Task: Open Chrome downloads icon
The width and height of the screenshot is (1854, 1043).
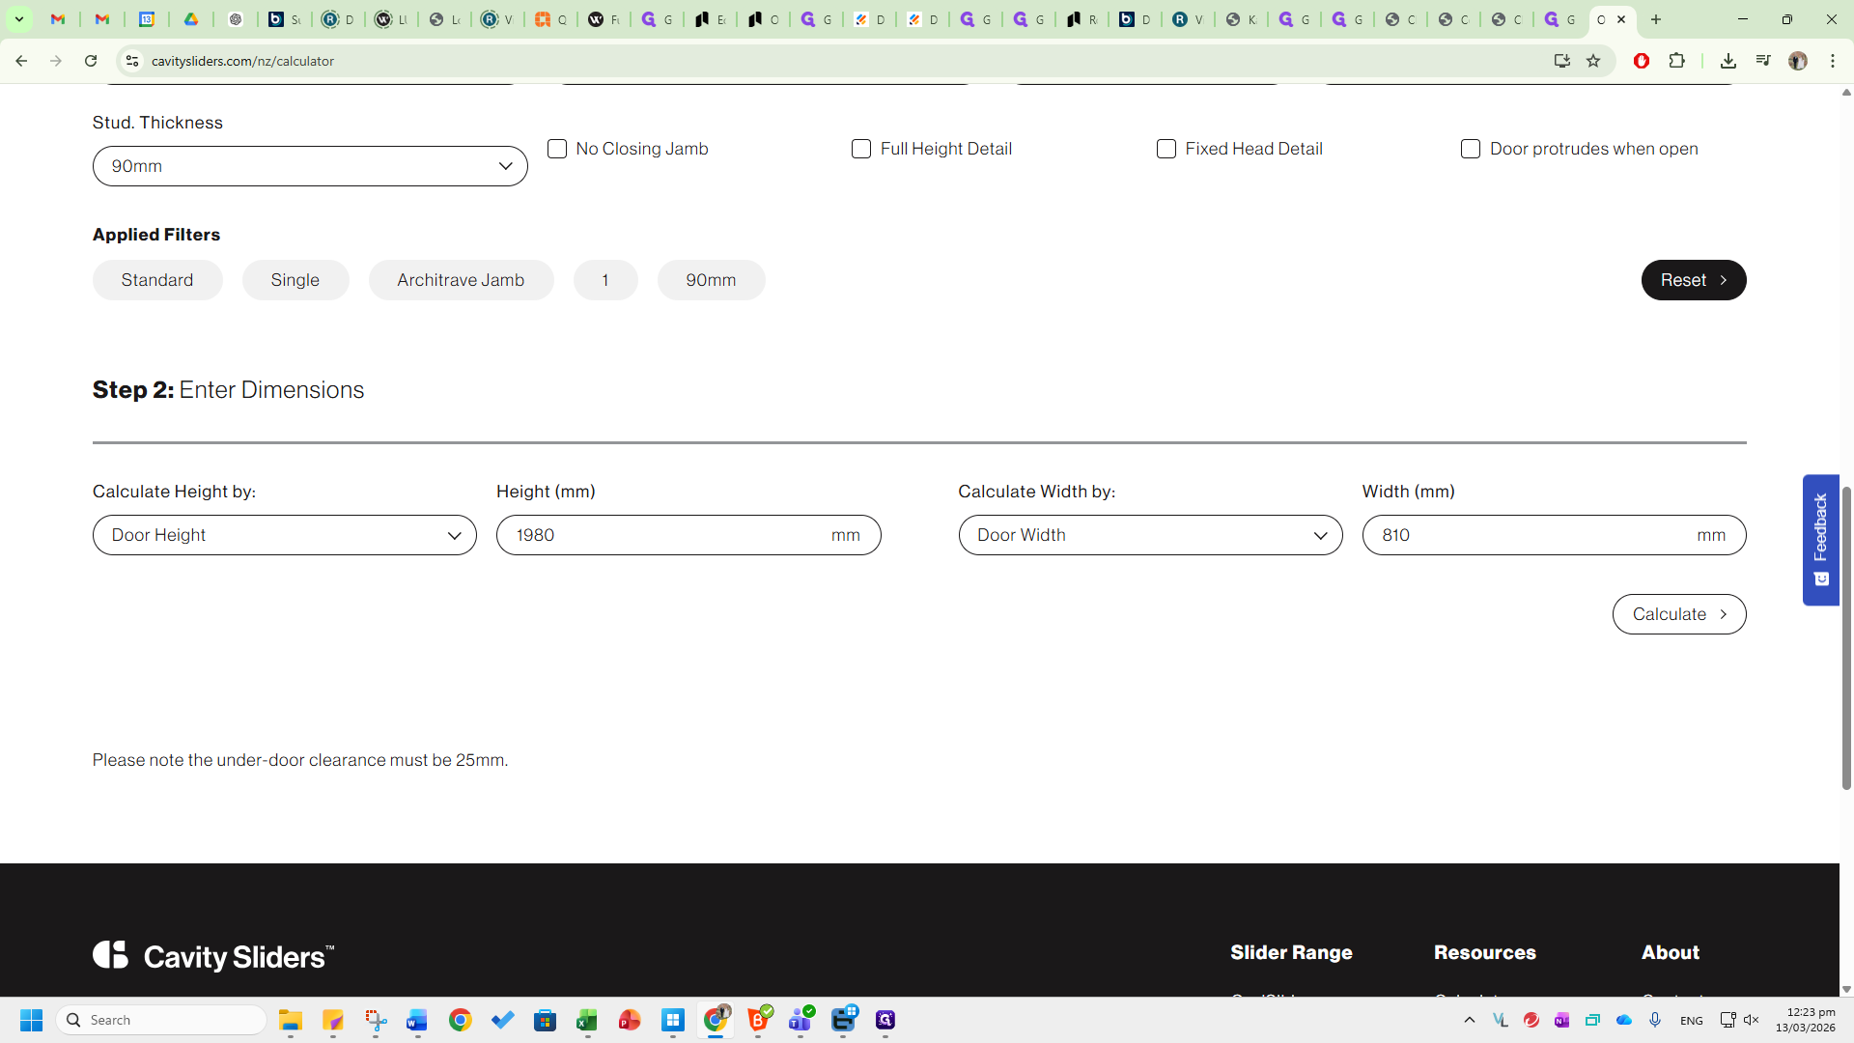Action: click(1728, 61)
